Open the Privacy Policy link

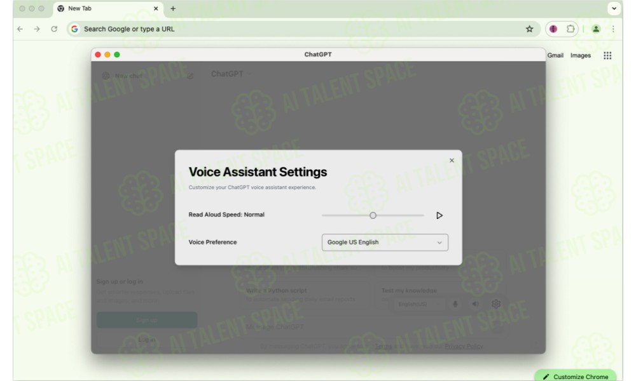(x=464, y=346)
